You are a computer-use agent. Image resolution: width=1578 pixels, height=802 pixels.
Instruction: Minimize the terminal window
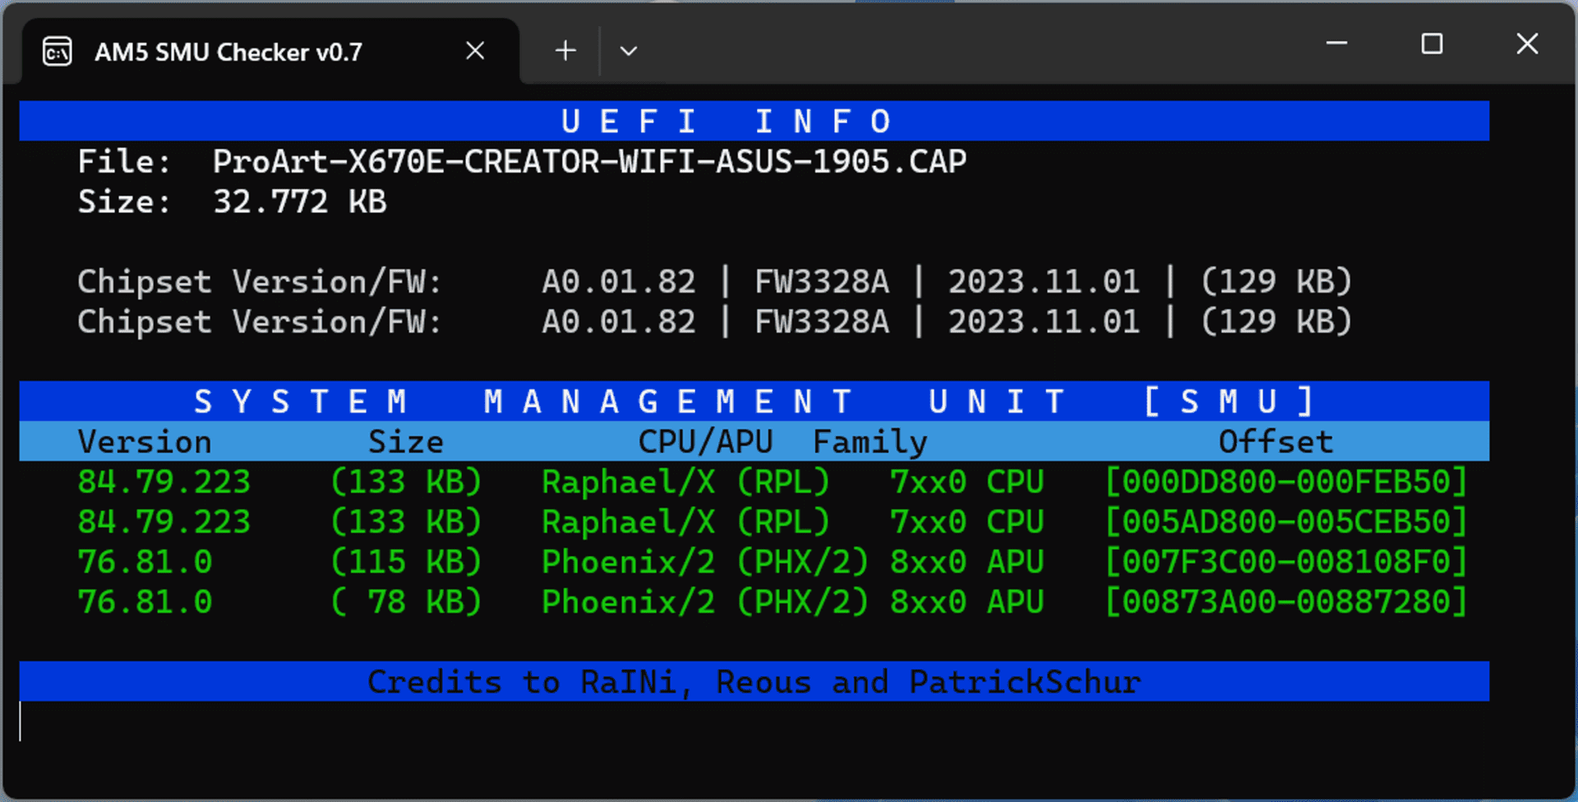coord(1337,43)
